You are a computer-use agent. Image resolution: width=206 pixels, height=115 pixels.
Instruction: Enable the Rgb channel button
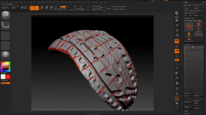[x=63, y=7]
